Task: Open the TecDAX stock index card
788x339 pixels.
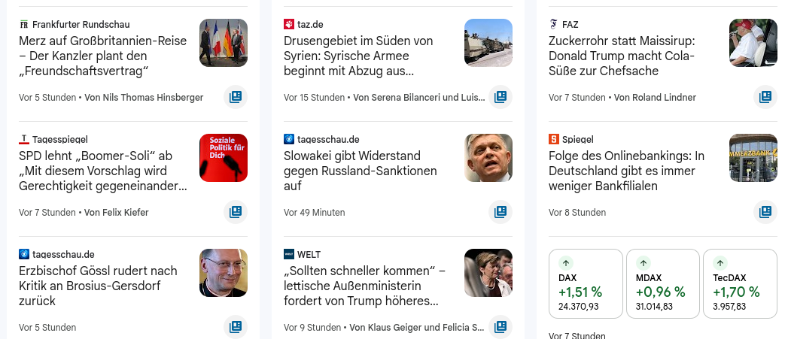Action: tap(740, 284)
